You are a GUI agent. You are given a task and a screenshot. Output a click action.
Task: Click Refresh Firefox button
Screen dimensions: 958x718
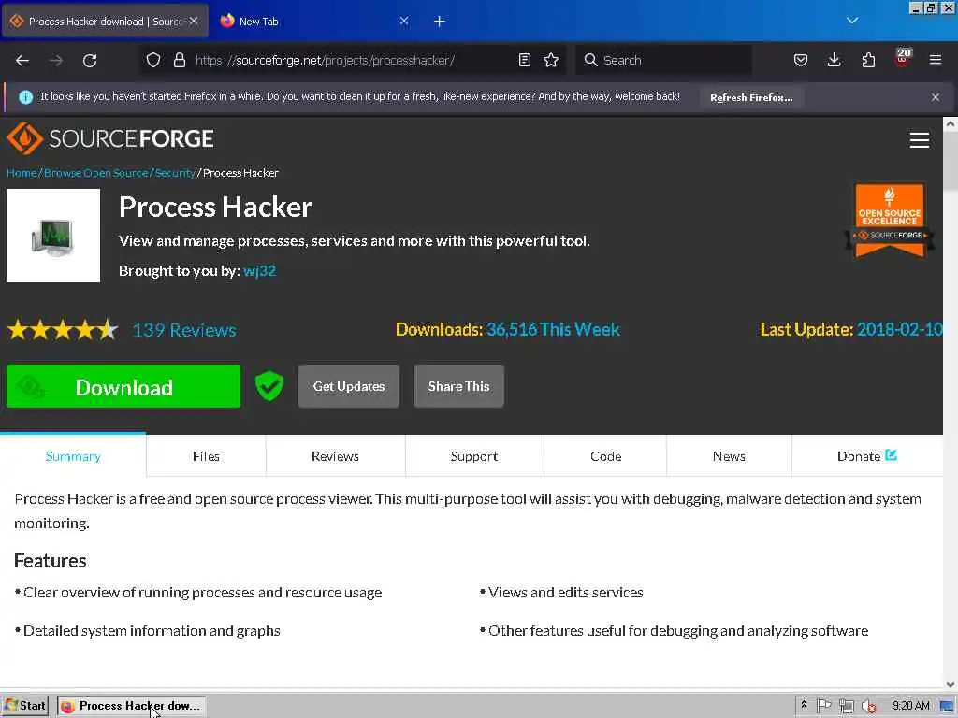(x=751, y=97)
